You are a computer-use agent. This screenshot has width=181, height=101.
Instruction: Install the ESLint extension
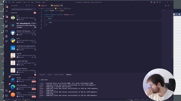pos(34,97)
